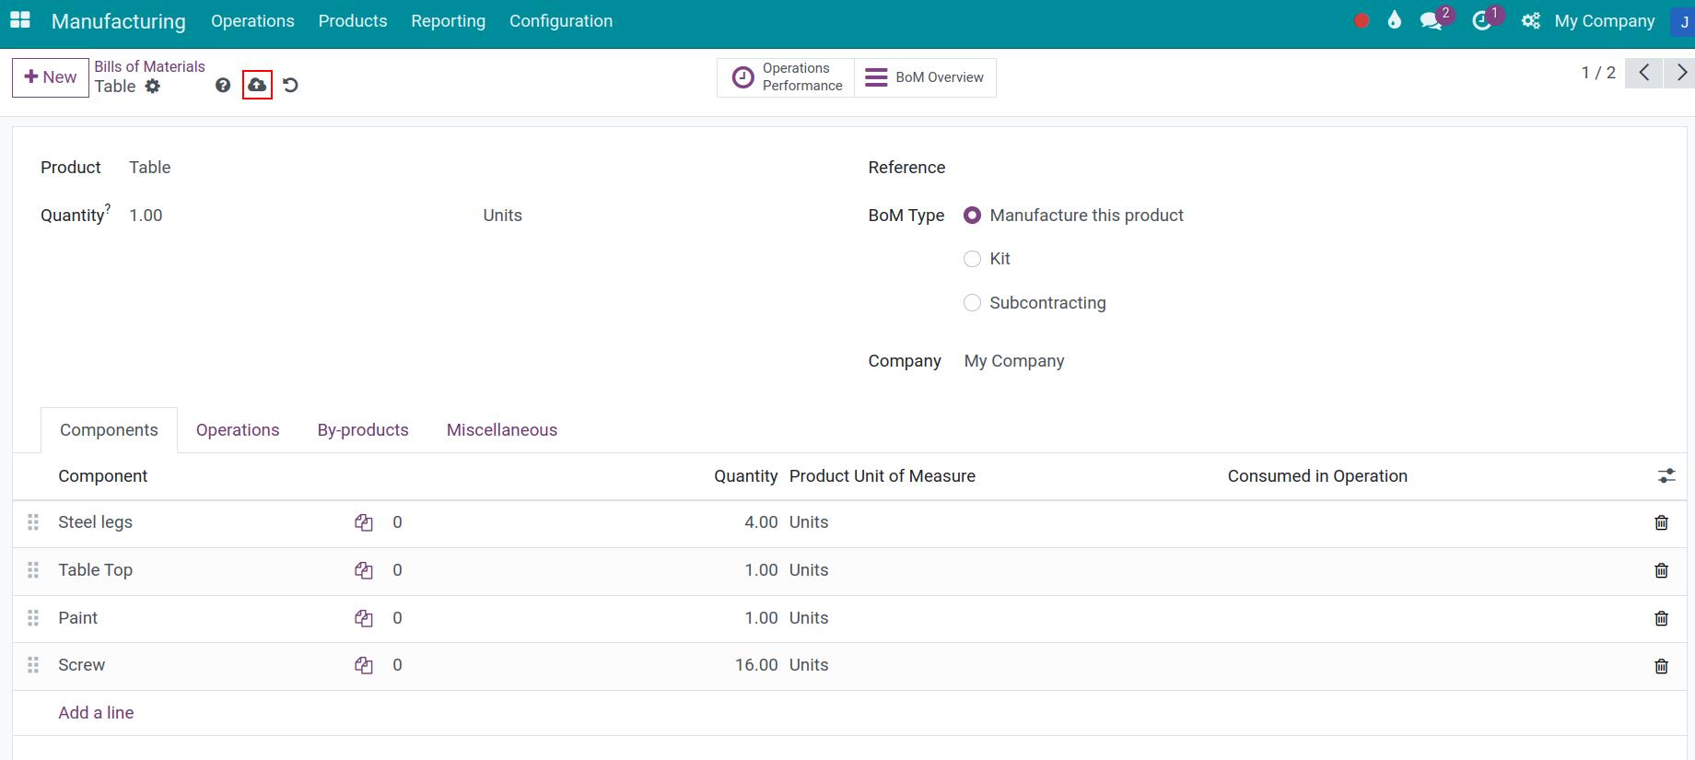The width and height of the screenshot is (1695, 760).
Task: Open the apps grid home menu icon
Action: (20, 20)
